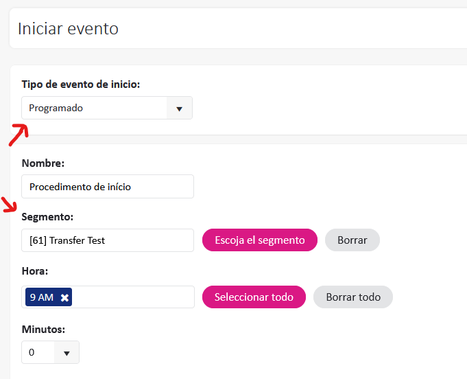The image size is (467, 379).
Task: Click the Hora: label
Action: pos(35,272)
